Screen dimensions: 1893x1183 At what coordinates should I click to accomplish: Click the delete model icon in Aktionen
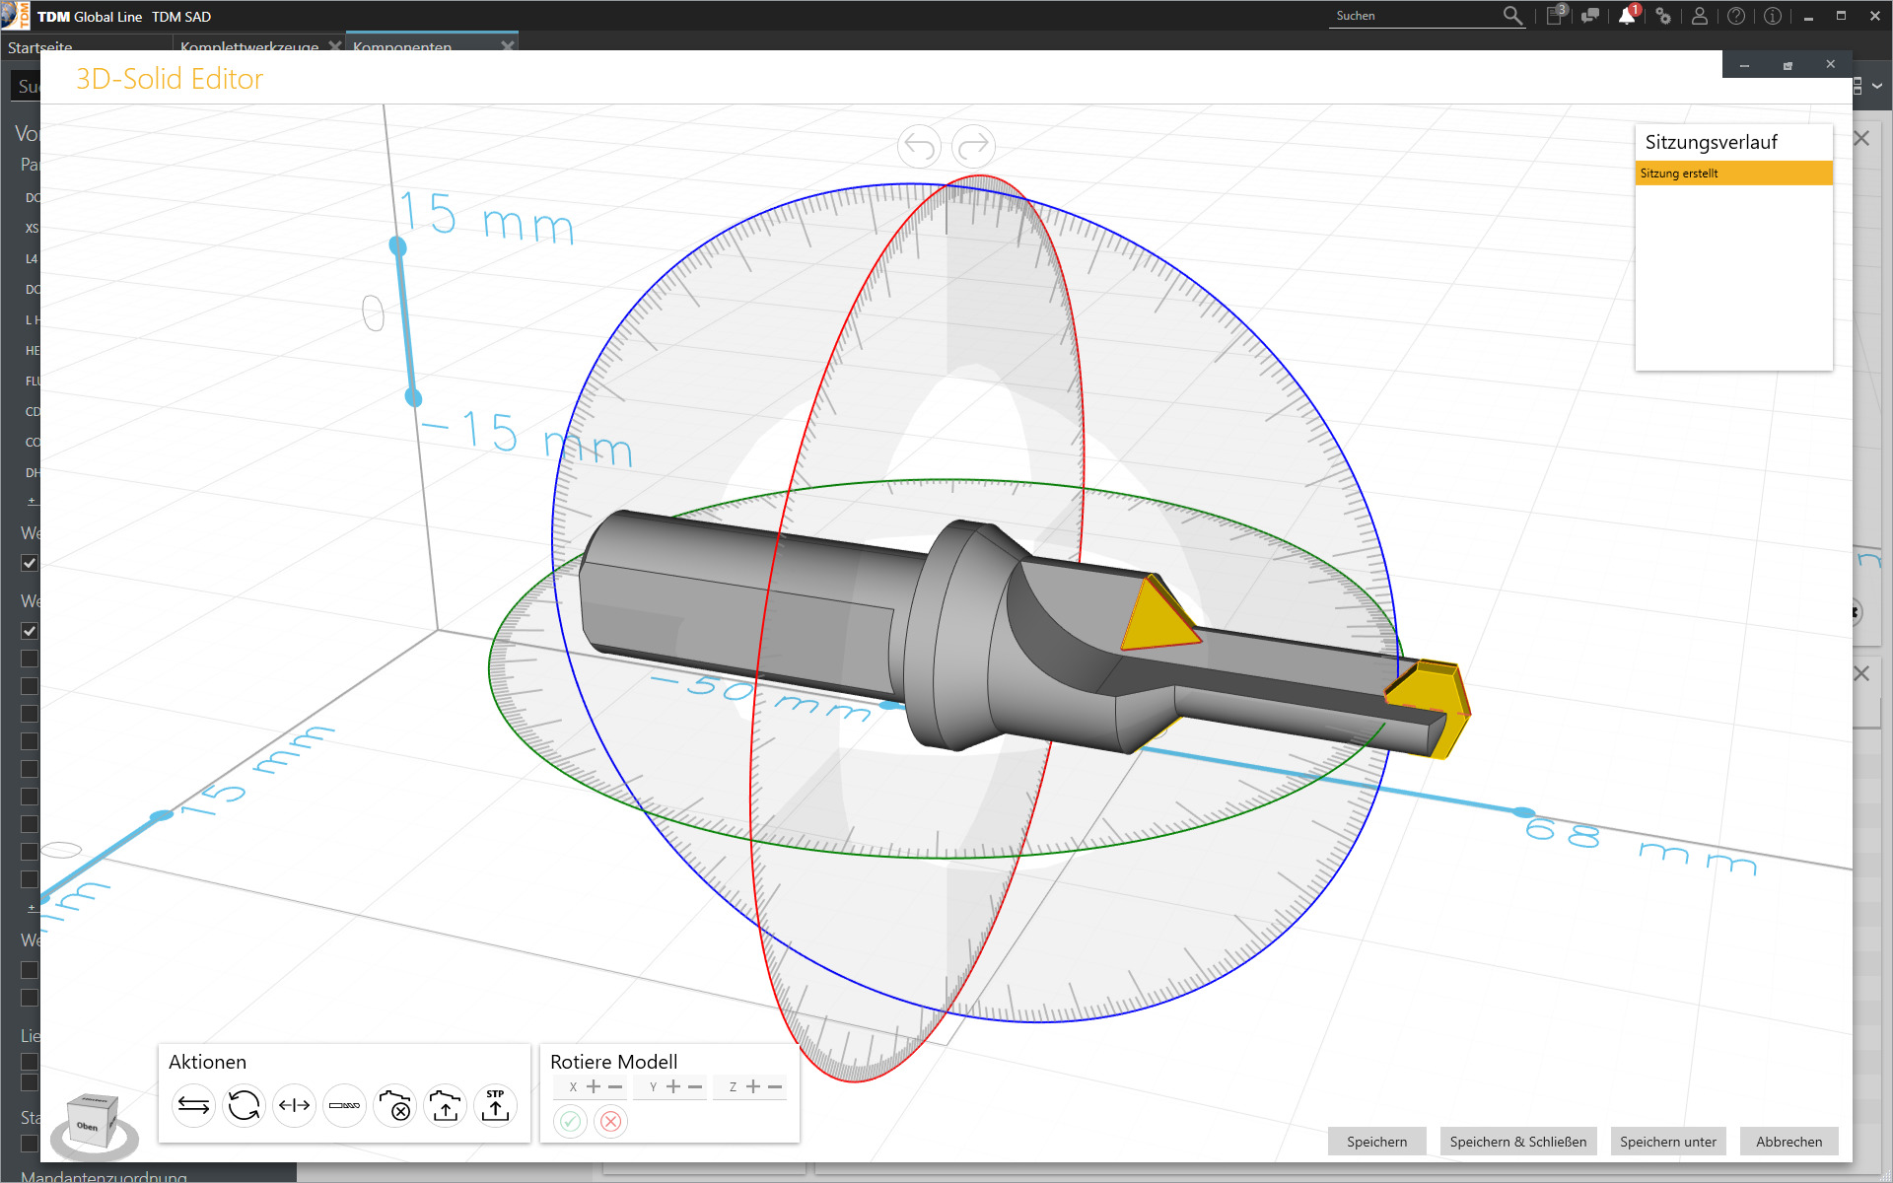397,1106
